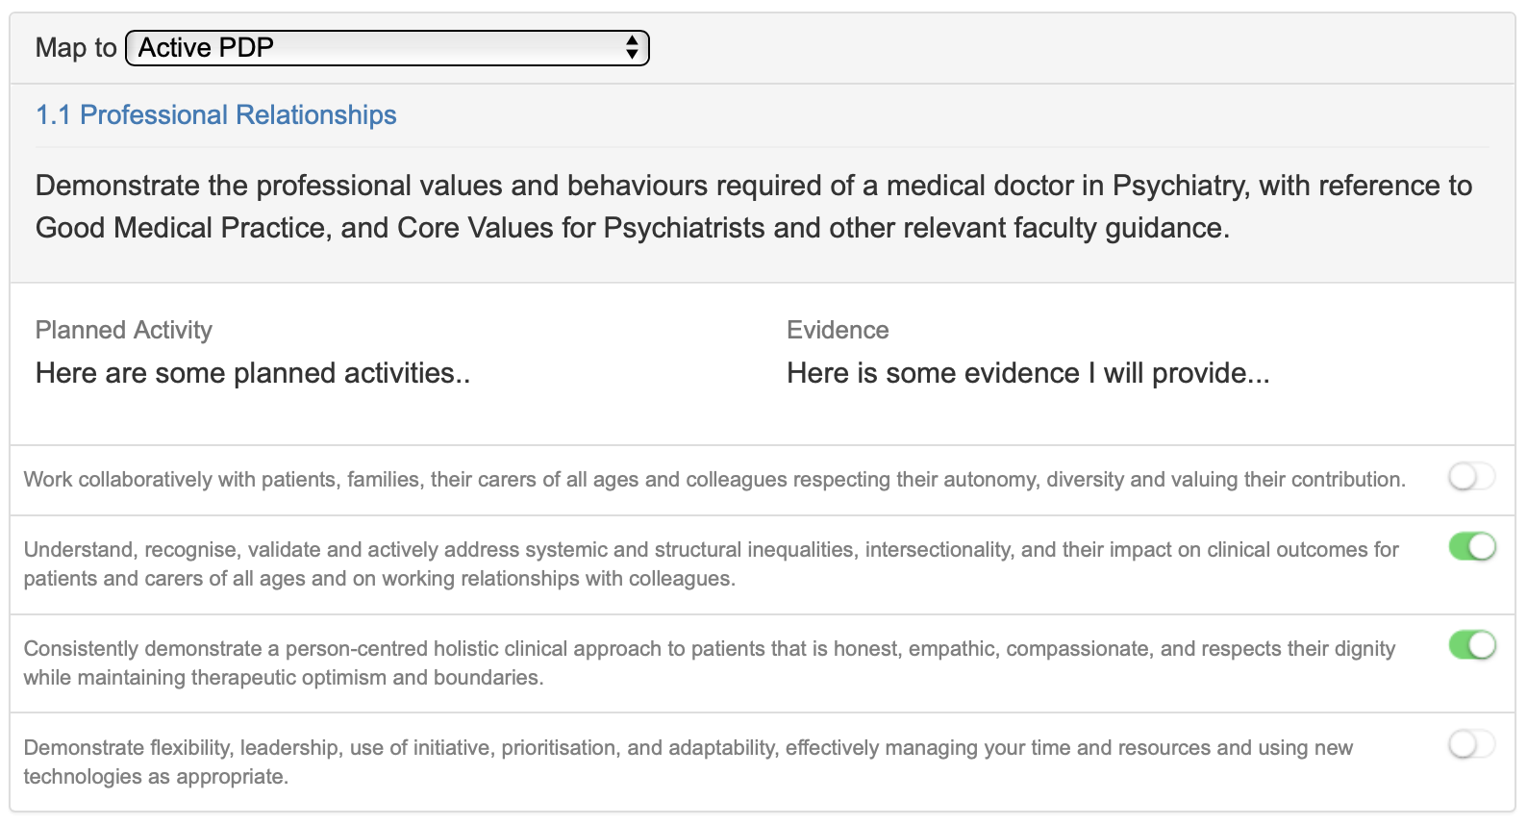Click the Evidence label
This screenshot has height=825, width=1527.
click(x=838, y=330)
